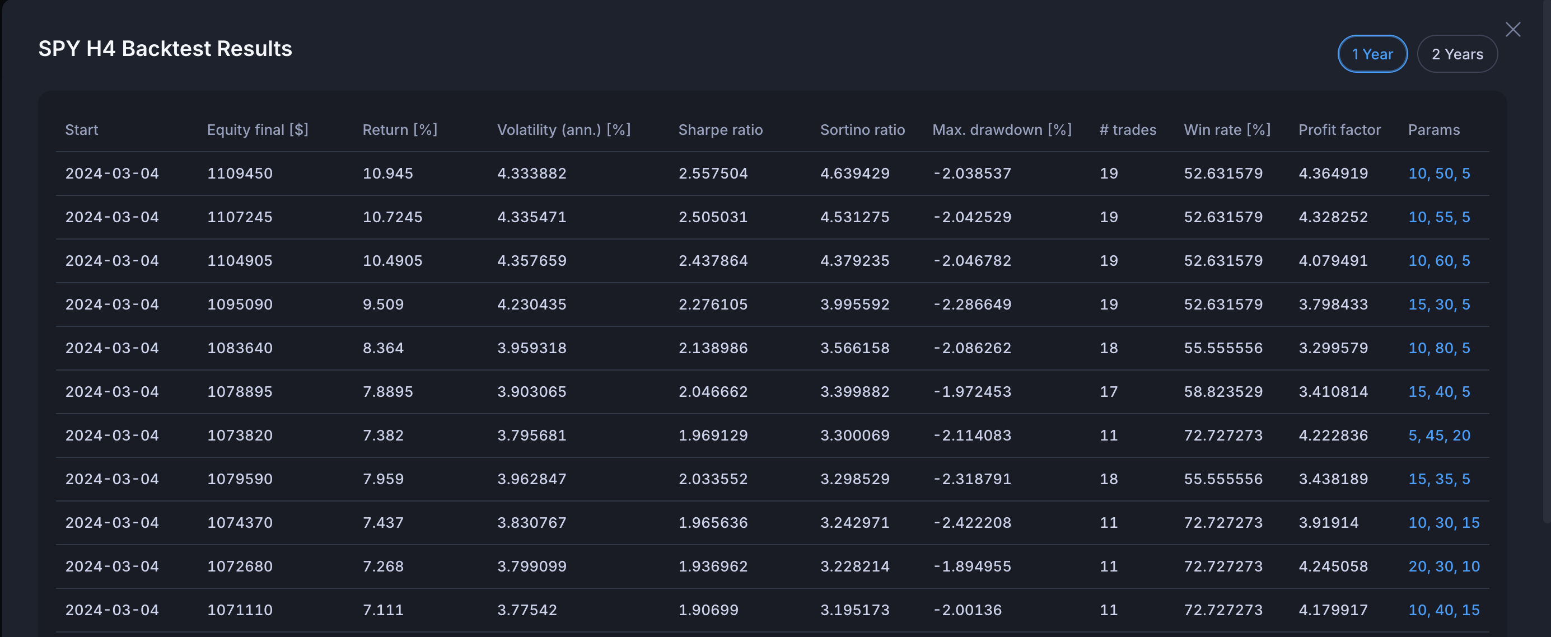This screenshot has width=1551, height=637.
Task: Select win rate 58.823529
Action: click(1223, 392)
